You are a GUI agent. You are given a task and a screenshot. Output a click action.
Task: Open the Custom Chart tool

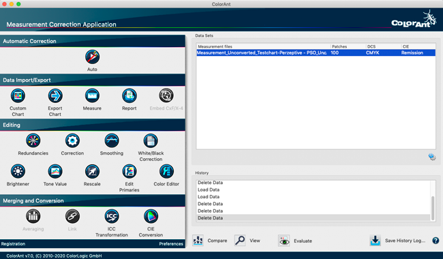click(18, 95)
